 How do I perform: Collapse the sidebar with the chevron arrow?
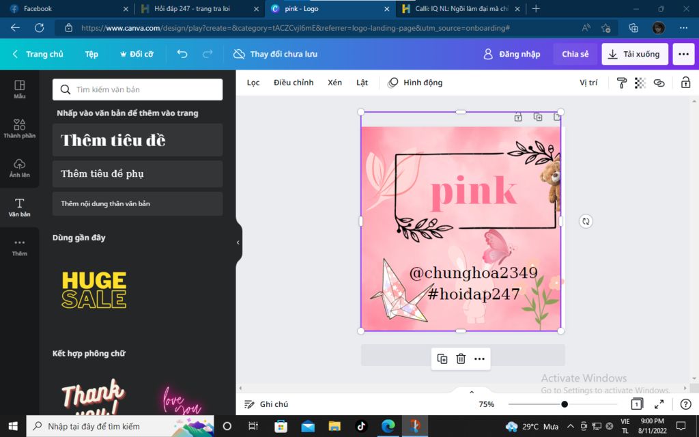click(238, 242)
